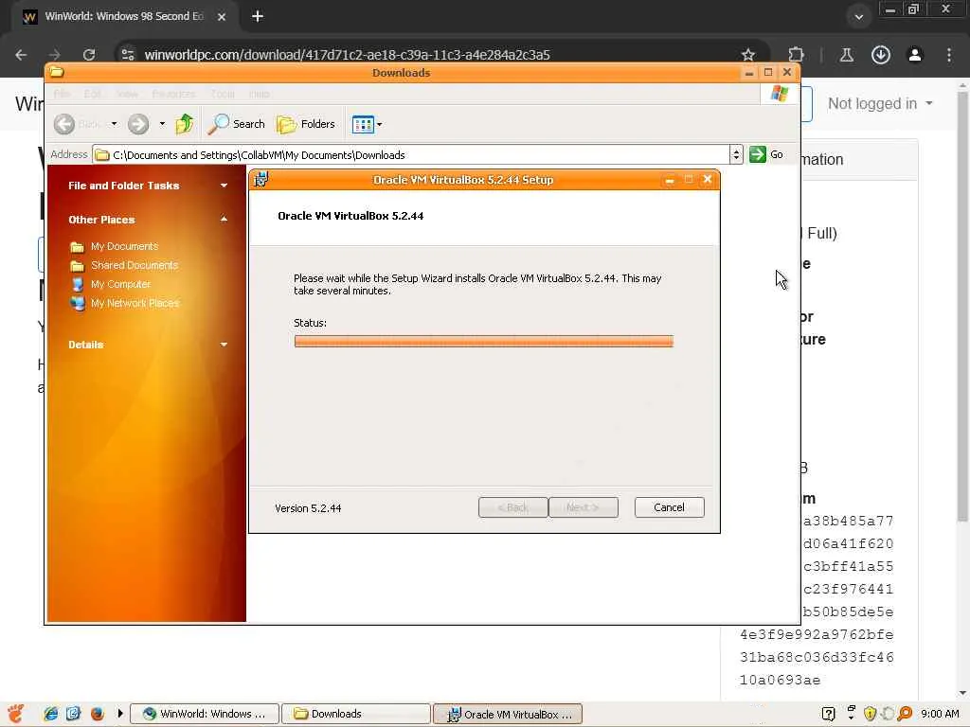Click the 9:00 AM taskbar clock
The height and width of the screenshot is (727, 970).
pyautogui.click(x=940, y=714)
